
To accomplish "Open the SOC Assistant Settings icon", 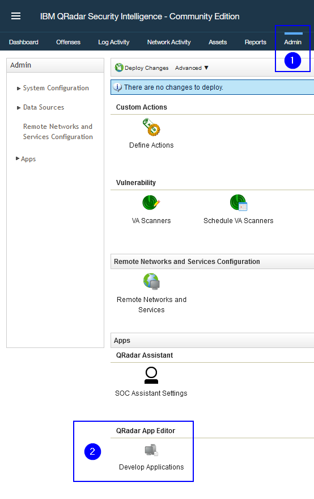I will click(151, 375).
